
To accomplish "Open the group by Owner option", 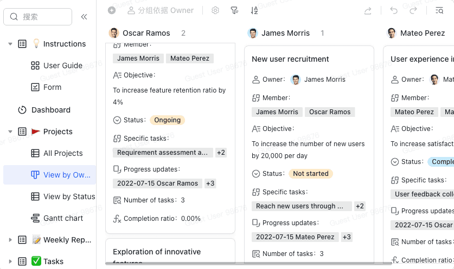I will coord(161,10).
